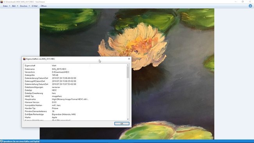Expand the arrow next to Datei
The width and height of the screenshot is (254, 143).
(9, 6)
